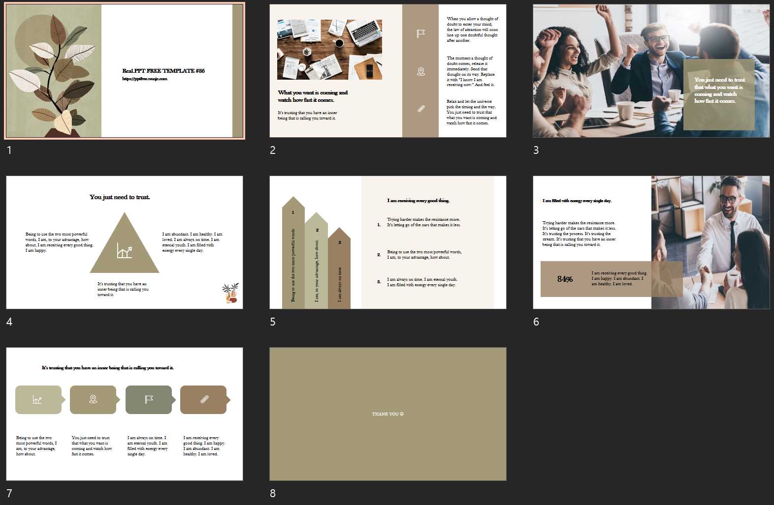This screenshot has height=505, width=774.
Task: Click the shortest arrow bar numbered 3 on slide 5
Action: point(339,268)
